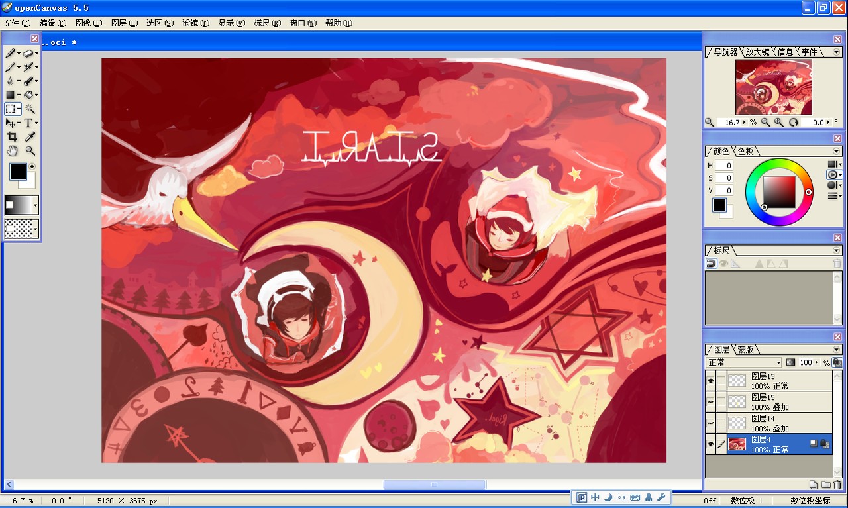The image size is (848, 508).
Task: Pick the Crop tool
Action: pyautogui.click(x=12, y=136)
